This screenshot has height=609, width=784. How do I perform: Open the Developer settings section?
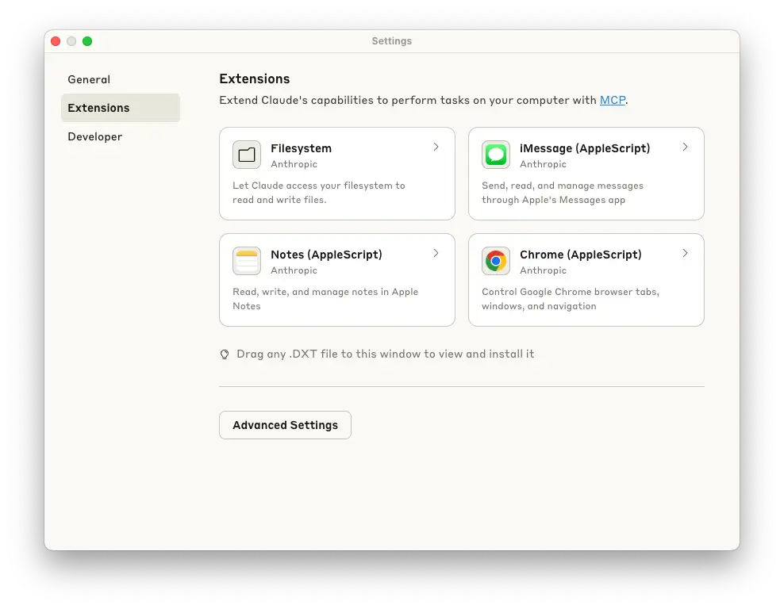coord(94,136)
